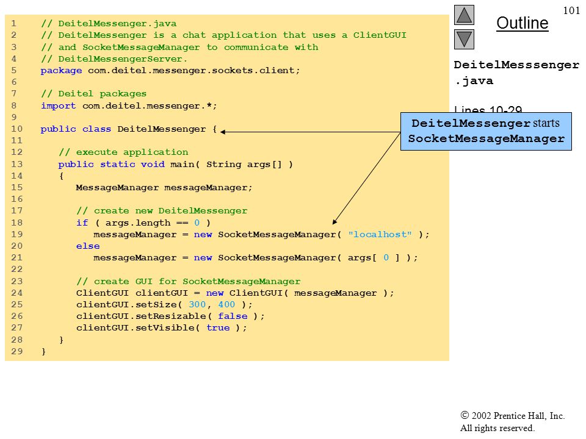The height and width of the screenshot is (439, 586).
Task: Click page number 101
Action: click(x=571, y=10)
